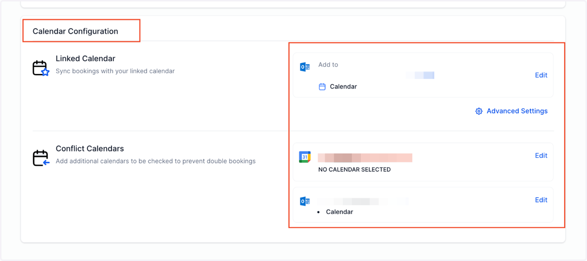The image size is (587, 261).
Task: Edit the Google conflict calendar
Action: [x=541, y=155]
